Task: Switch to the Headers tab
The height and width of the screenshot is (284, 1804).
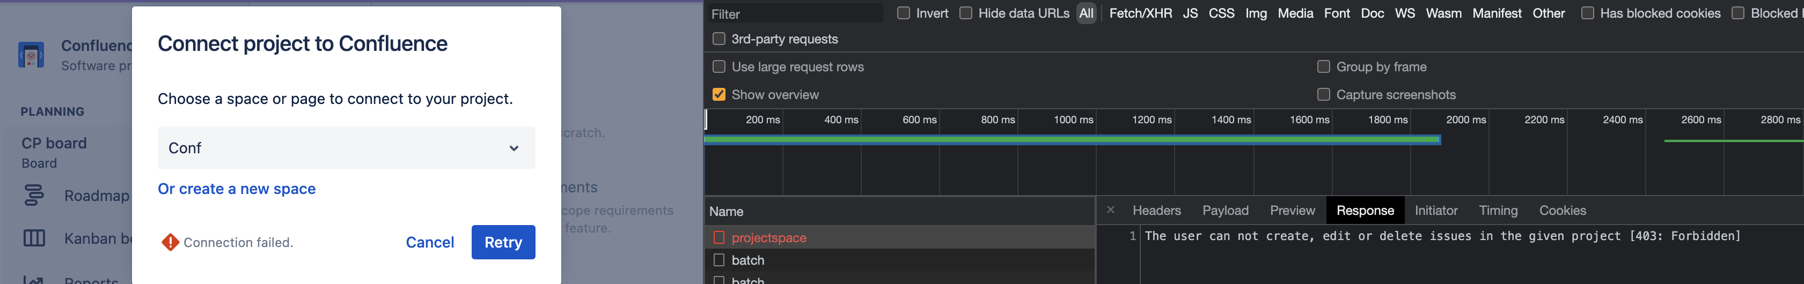Action: pos(1156,211)
